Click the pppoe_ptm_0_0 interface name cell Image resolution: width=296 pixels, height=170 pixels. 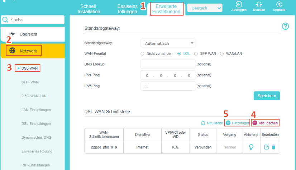[104, 147]
